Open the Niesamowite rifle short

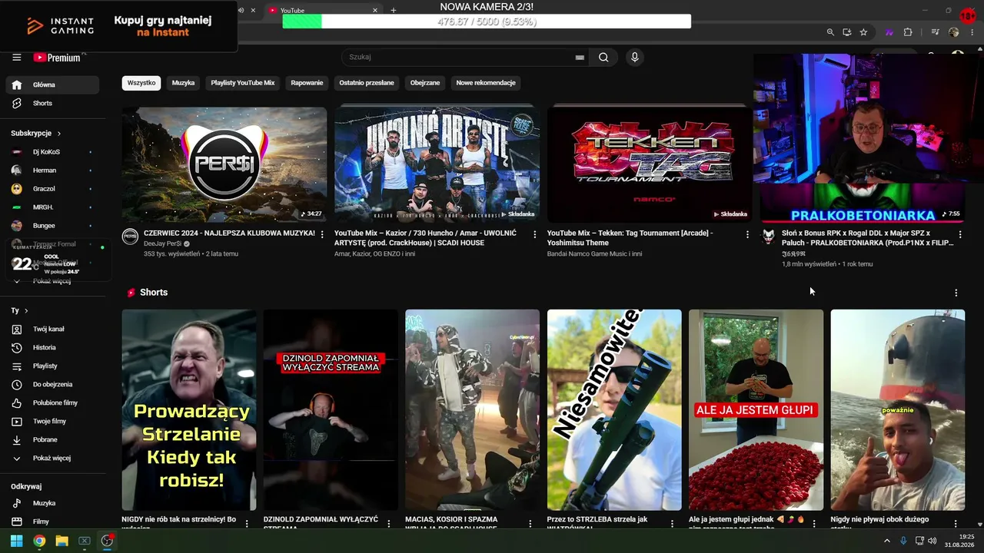(x=614, y=410)
